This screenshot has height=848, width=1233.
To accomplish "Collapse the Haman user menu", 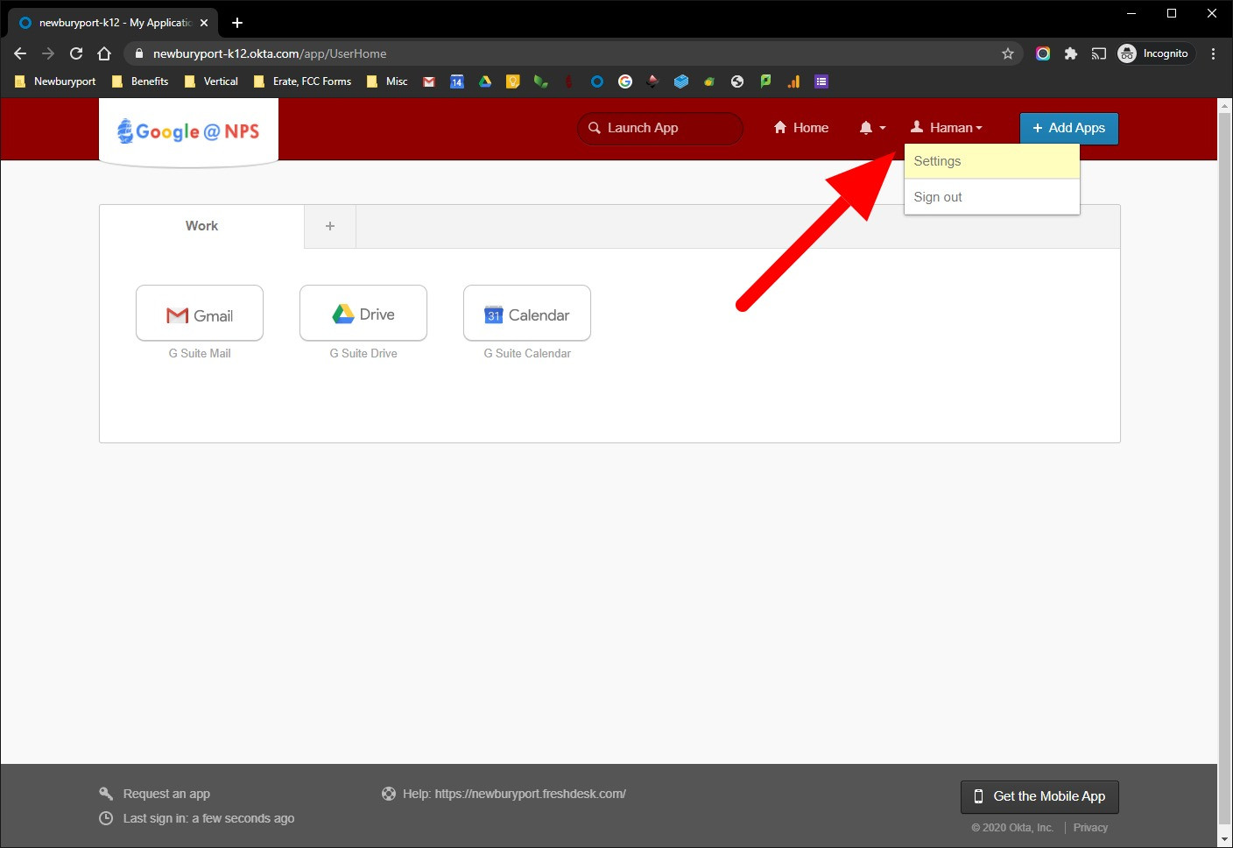I will click(x=947, y=128).
